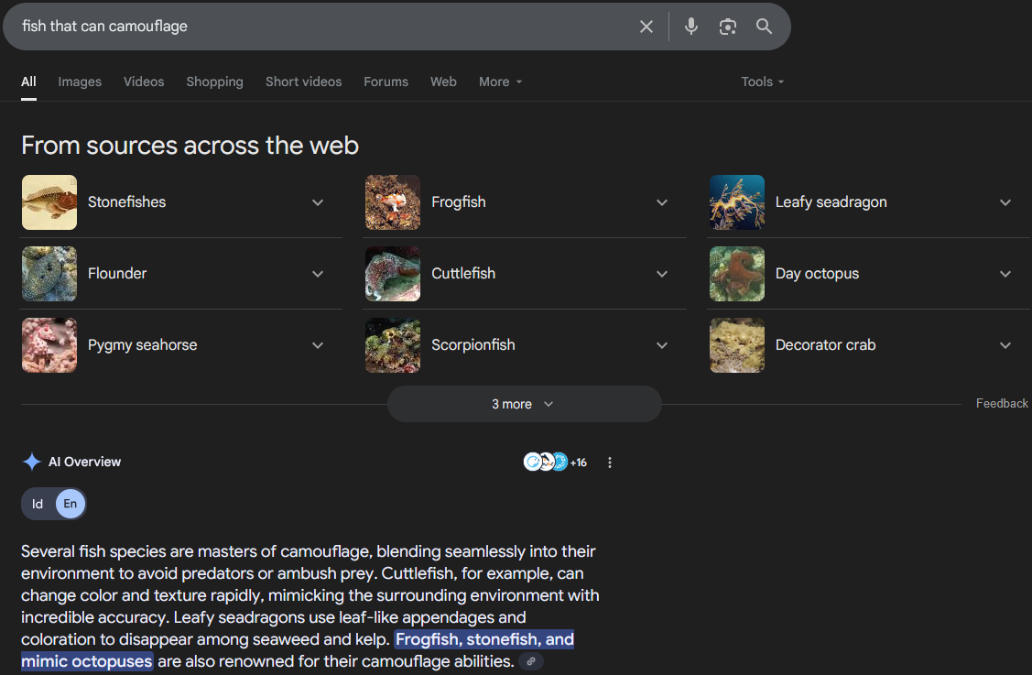This screenshot has width=1032, height=675.
Task: Click the 'Frogfish' label
Action: [459, 202]
